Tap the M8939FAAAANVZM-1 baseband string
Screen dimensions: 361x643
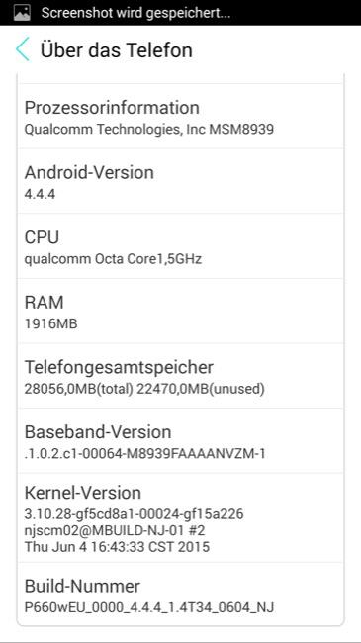144,453
